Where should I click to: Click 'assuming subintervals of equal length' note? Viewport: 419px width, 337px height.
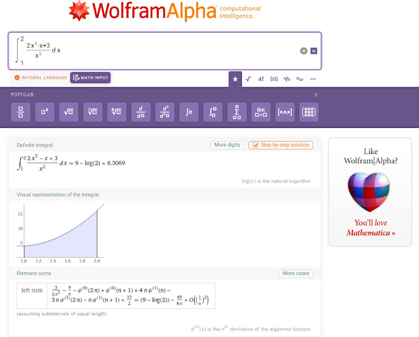(x=62, y=314)
